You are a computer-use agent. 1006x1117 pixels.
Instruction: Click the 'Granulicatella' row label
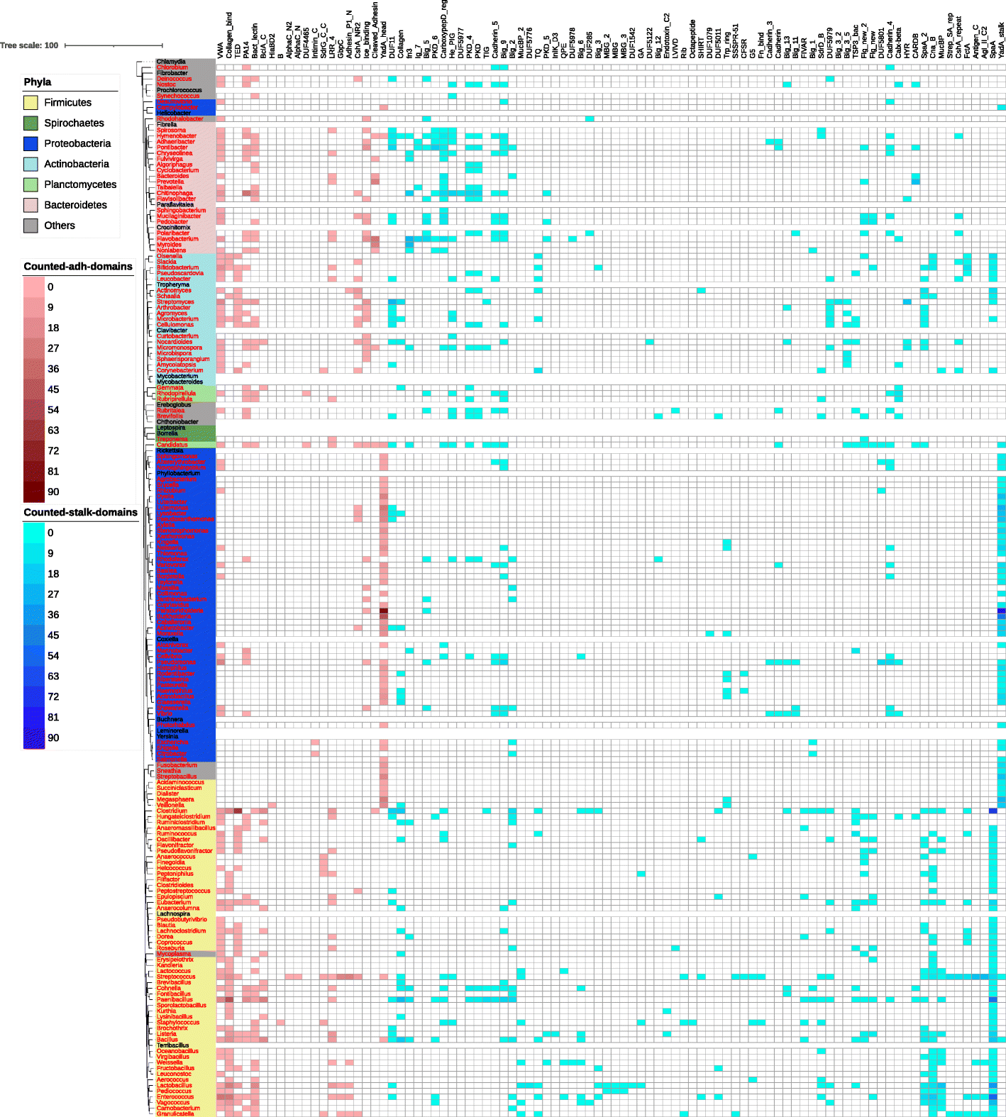pos(175,1113)
